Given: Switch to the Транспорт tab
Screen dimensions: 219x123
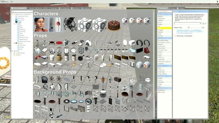Looking at the screenshot, I should coord(53,8).
